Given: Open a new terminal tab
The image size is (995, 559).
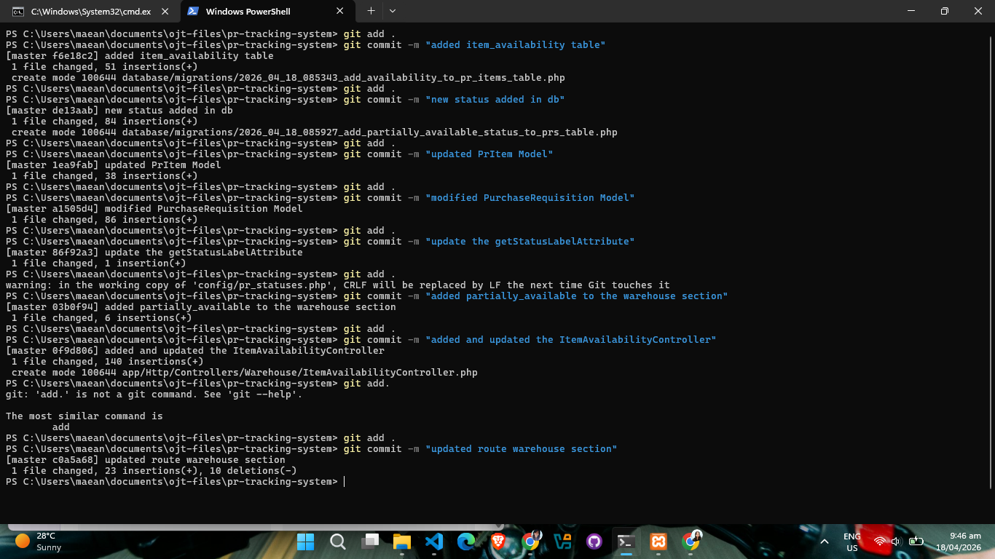Looking at the screenshot, I should coord(371,11).
